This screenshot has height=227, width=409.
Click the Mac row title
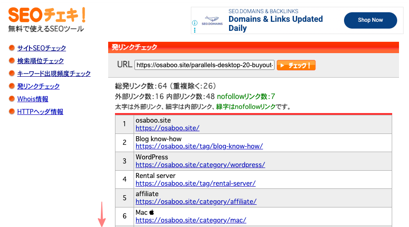click(145, 212)
